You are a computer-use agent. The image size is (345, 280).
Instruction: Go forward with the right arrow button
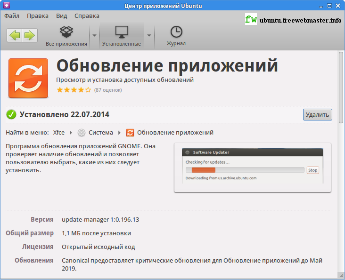30,35
